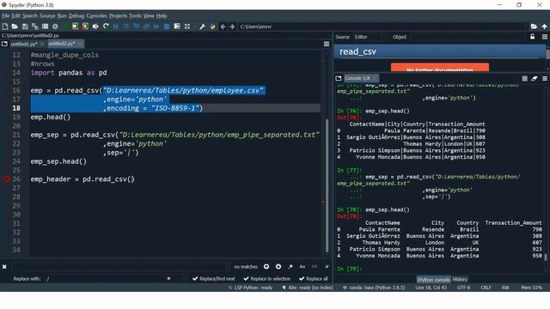Open the Consoles menu
The height and width of the screenshot is (309, 550).
[97, 15]
